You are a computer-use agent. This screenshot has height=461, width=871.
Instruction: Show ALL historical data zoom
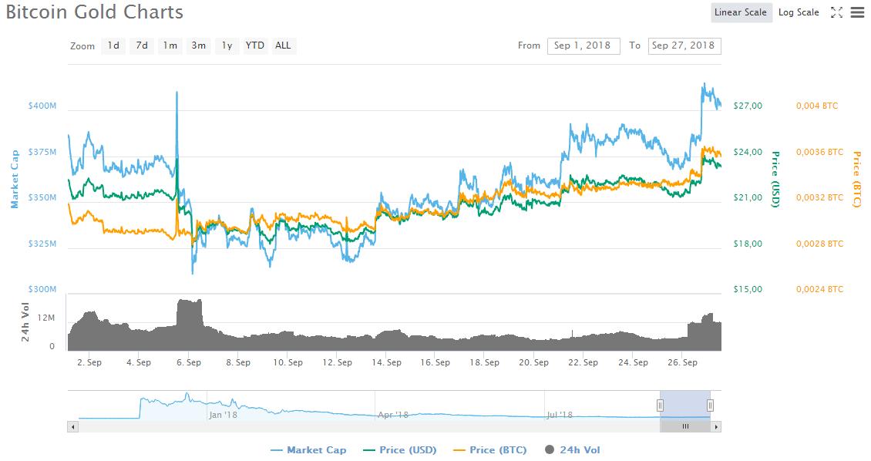(284, 45)
